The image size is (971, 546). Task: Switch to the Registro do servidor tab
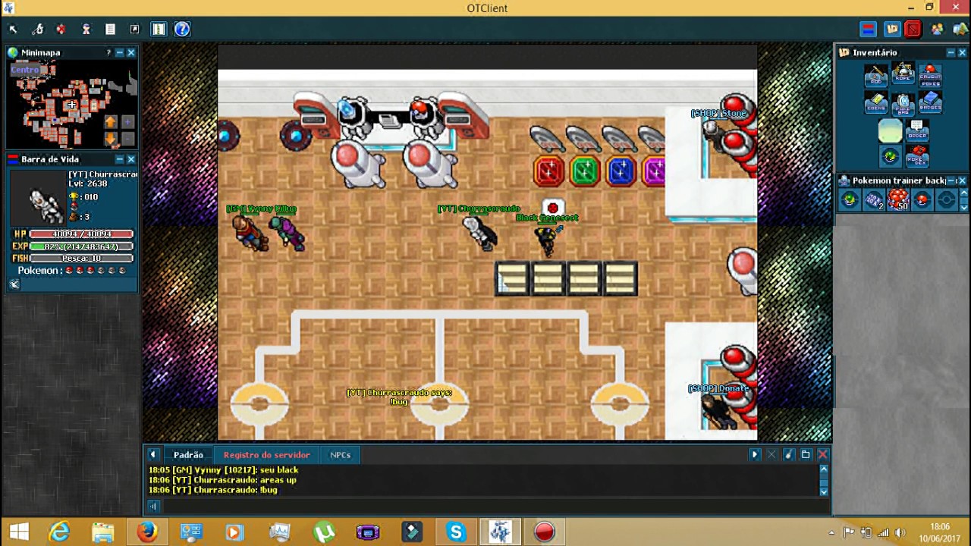pyautogui.click(x=266, y=455)
